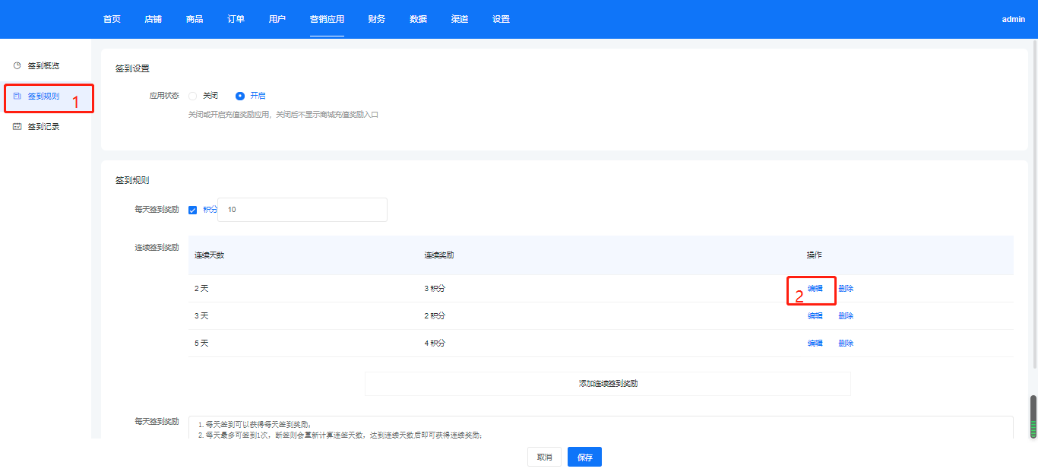
Task: Edit the 2 天 consecutive reward row
Action: tap(815, 289)
